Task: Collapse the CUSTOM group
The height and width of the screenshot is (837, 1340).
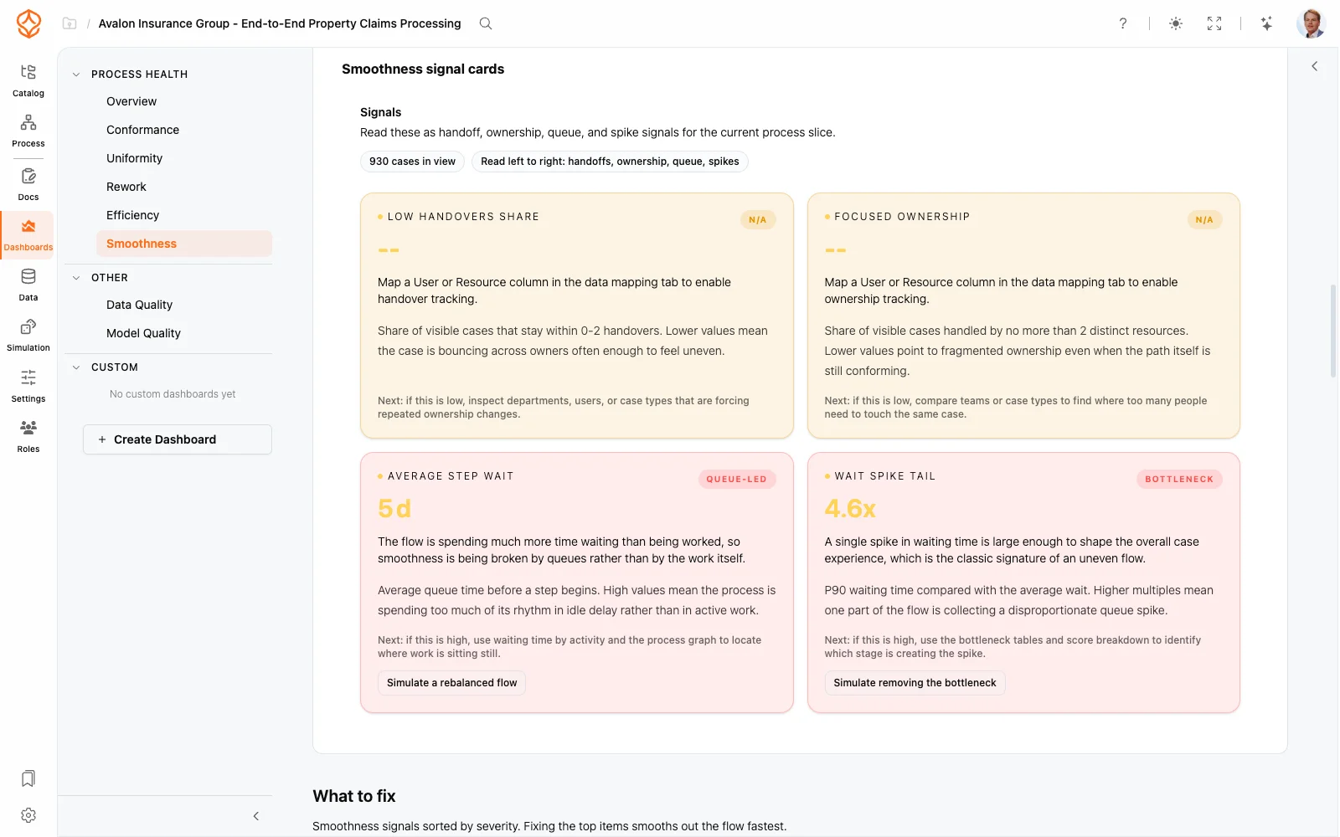Action: [76, 367]
